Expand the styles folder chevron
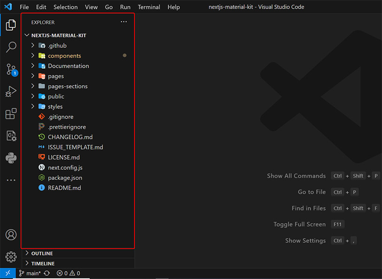Image resolution: width=382 pixels, height=279 pixels. click(x=32, y=106)
